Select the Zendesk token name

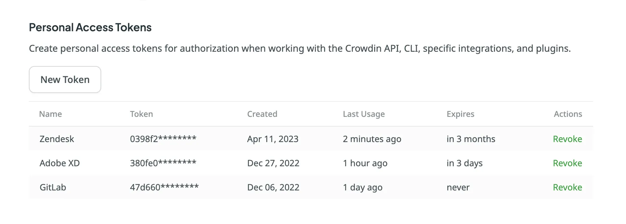pyautogui.click(x=57, y=139)
